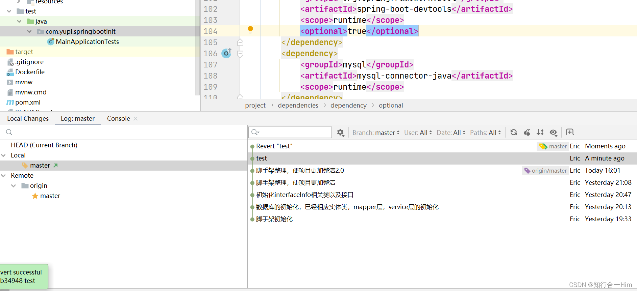637x291 pixels.
Task: Collapse the origin remote node
Action: pos(14,186)
